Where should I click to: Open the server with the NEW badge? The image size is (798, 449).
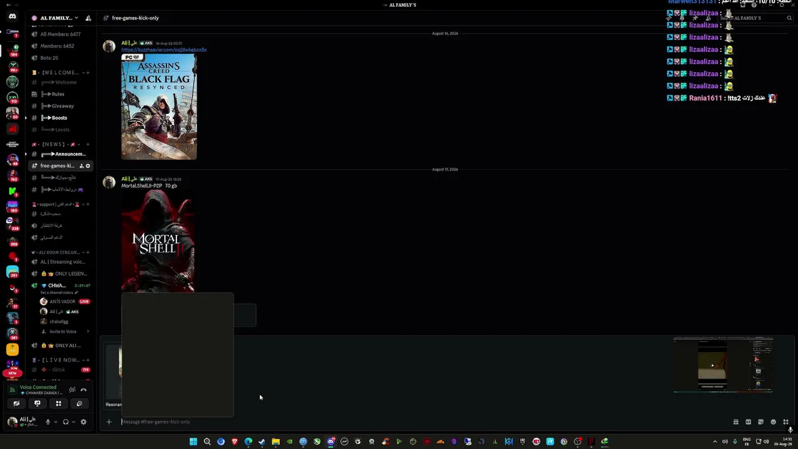pyautogui.click(x=12, y=367)
